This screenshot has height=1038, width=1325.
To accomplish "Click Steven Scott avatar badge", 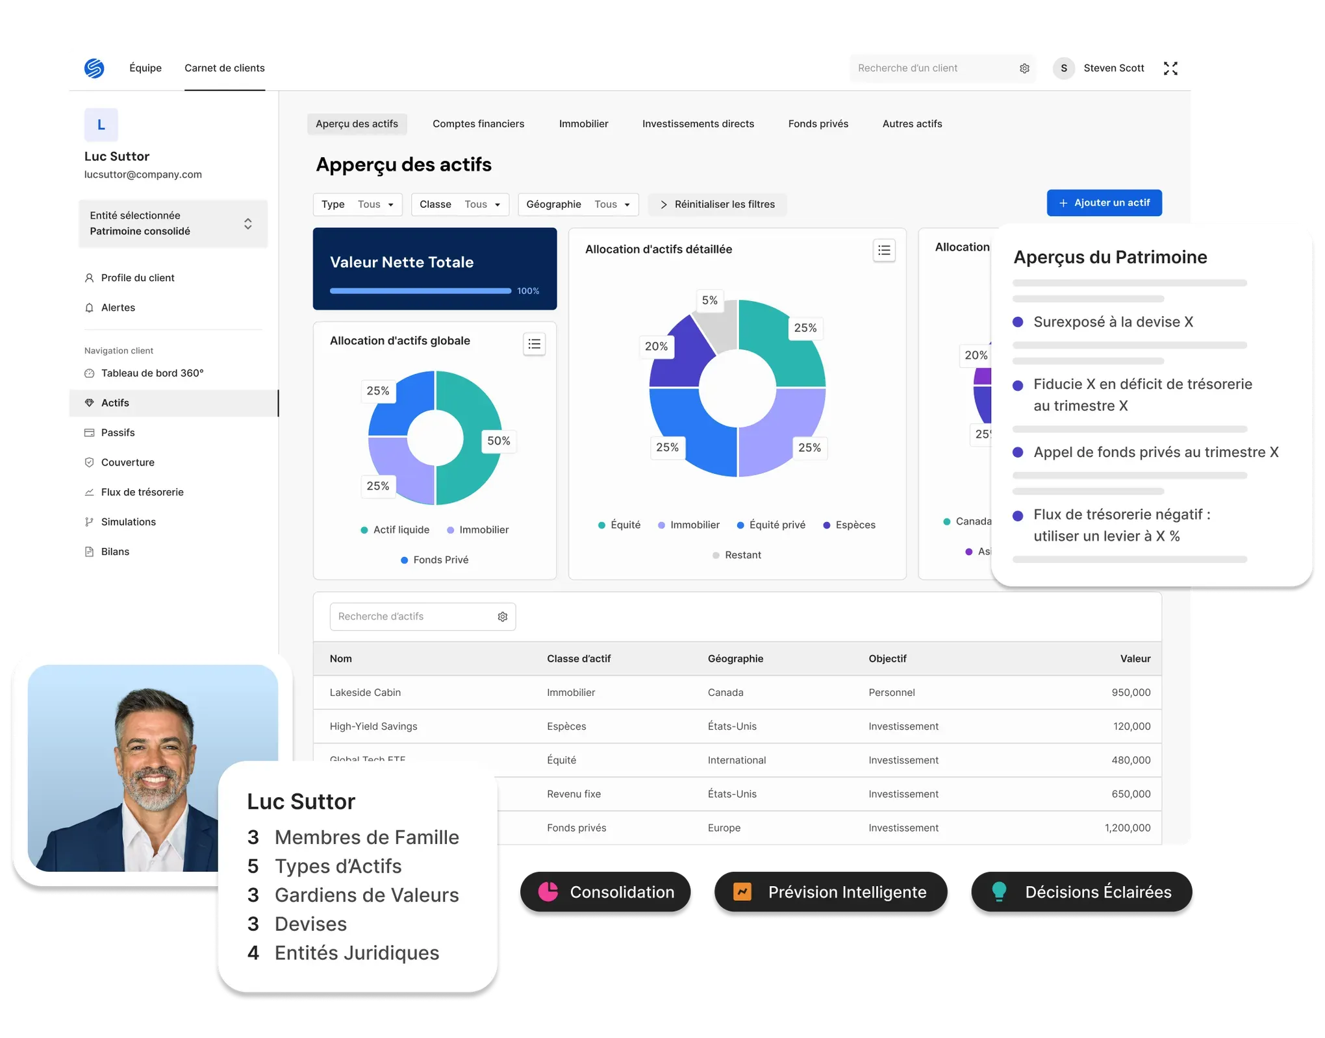I will [x=1063, y=68].
